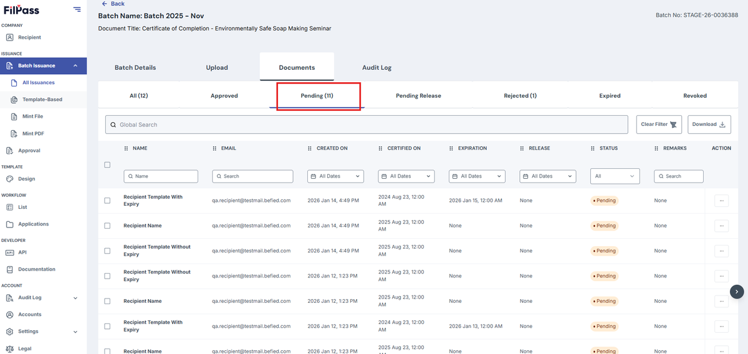
Task: Click the REMARKS column drag handle
Action: pyautogui.click(x=657, y=148)
